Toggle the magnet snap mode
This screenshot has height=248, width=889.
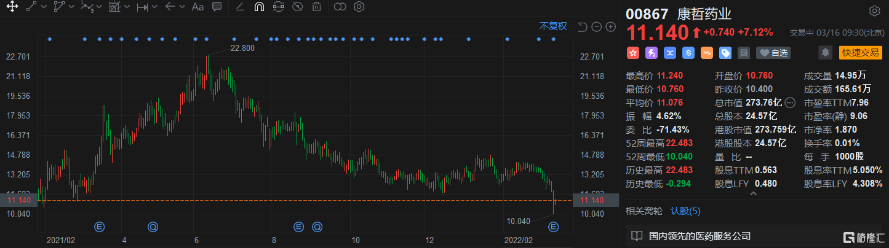259,7
